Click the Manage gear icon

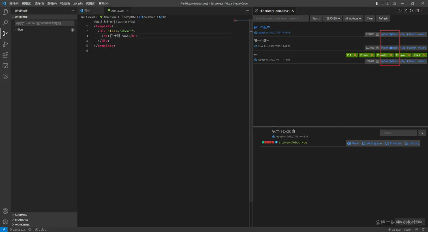click(x=5, y=222)
